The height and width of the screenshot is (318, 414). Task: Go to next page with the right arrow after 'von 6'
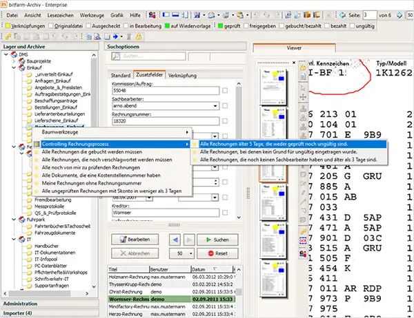(x=400, y=15)
